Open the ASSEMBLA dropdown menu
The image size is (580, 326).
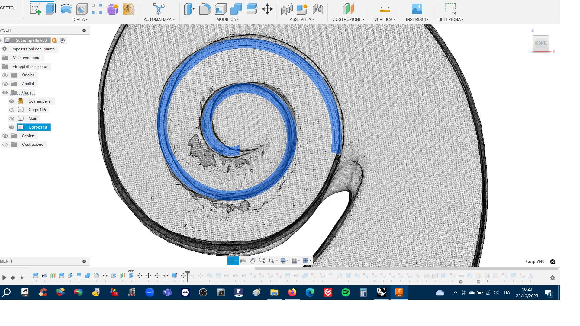coord(302,19)
